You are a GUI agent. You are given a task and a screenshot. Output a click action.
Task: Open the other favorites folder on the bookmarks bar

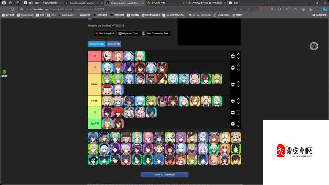(x=319, y=15)
